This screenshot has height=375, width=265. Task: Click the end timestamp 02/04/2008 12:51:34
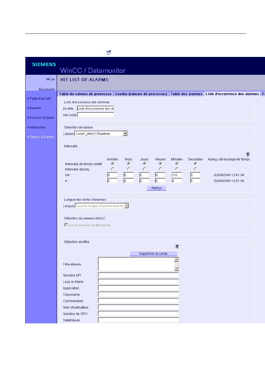tap(229, 181)
